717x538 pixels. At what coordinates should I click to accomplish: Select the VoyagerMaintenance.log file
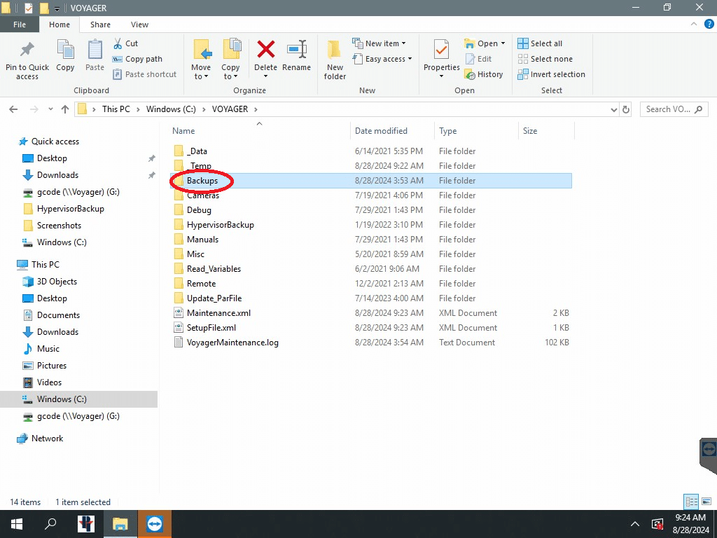232,343
